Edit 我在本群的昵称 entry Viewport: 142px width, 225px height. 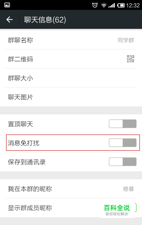point(71,189)
